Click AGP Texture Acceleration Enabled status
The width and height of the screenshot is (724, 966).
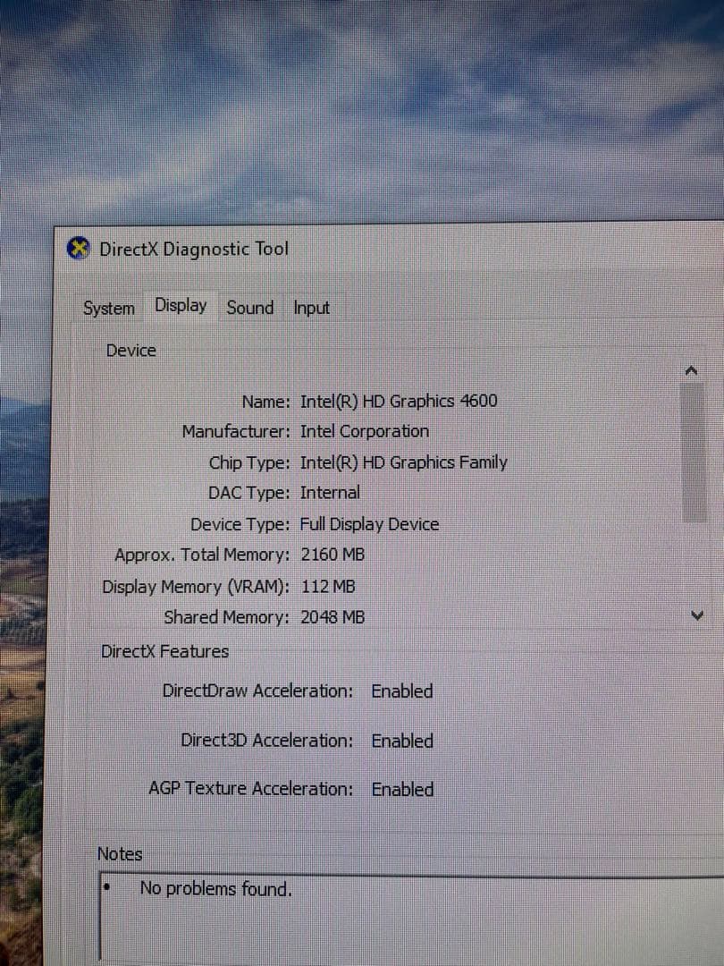point(402,789)
